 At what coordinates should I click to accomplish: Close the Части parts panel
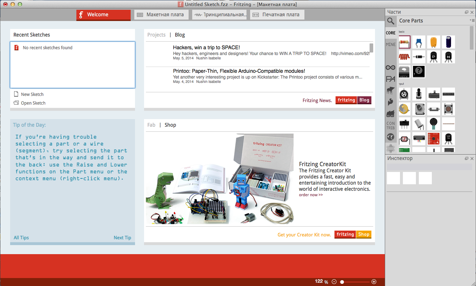[x=472, y=12]
